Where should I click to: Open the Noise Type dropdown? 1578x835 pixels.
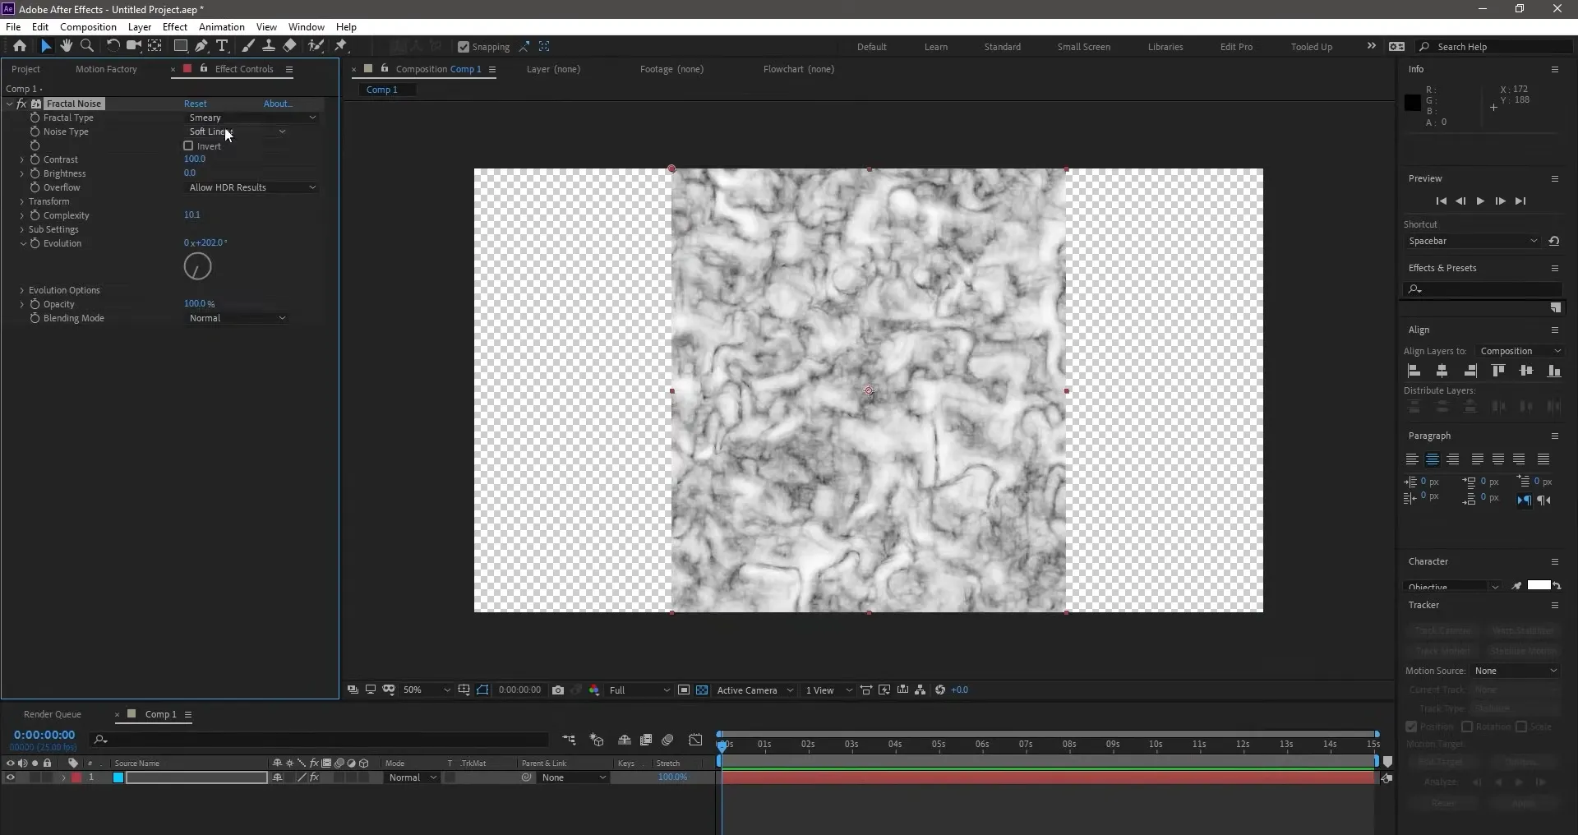237,131
